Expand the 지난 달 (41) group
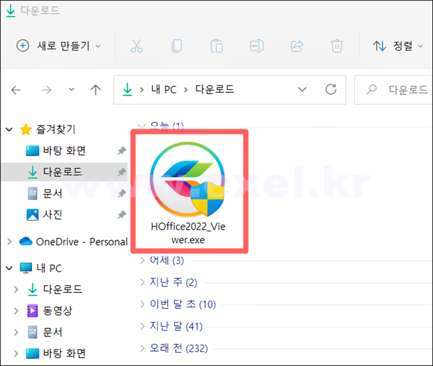This screenshot has height=366, width=433. (142, 326)
